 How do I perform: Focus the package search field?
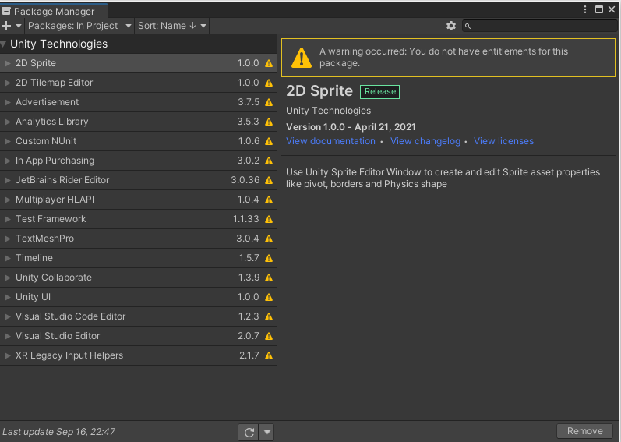tap(539, 27)
